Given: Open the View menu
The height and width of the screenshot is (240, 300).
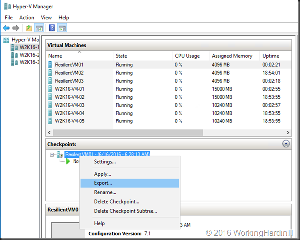Looking at the screenshot, I should click(x=46, y=17).
